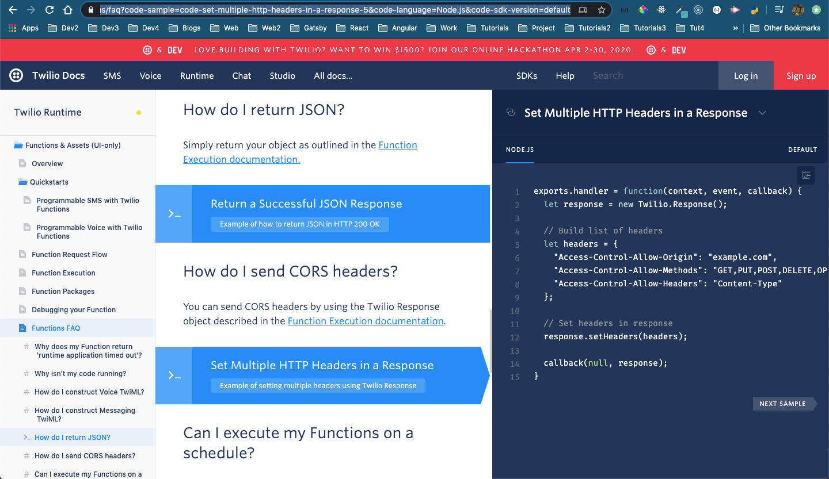Image resolution: width=829 pixels, height=479 pixels.
Task: Open the Overview page in sidebar
Action: (47, 163)
